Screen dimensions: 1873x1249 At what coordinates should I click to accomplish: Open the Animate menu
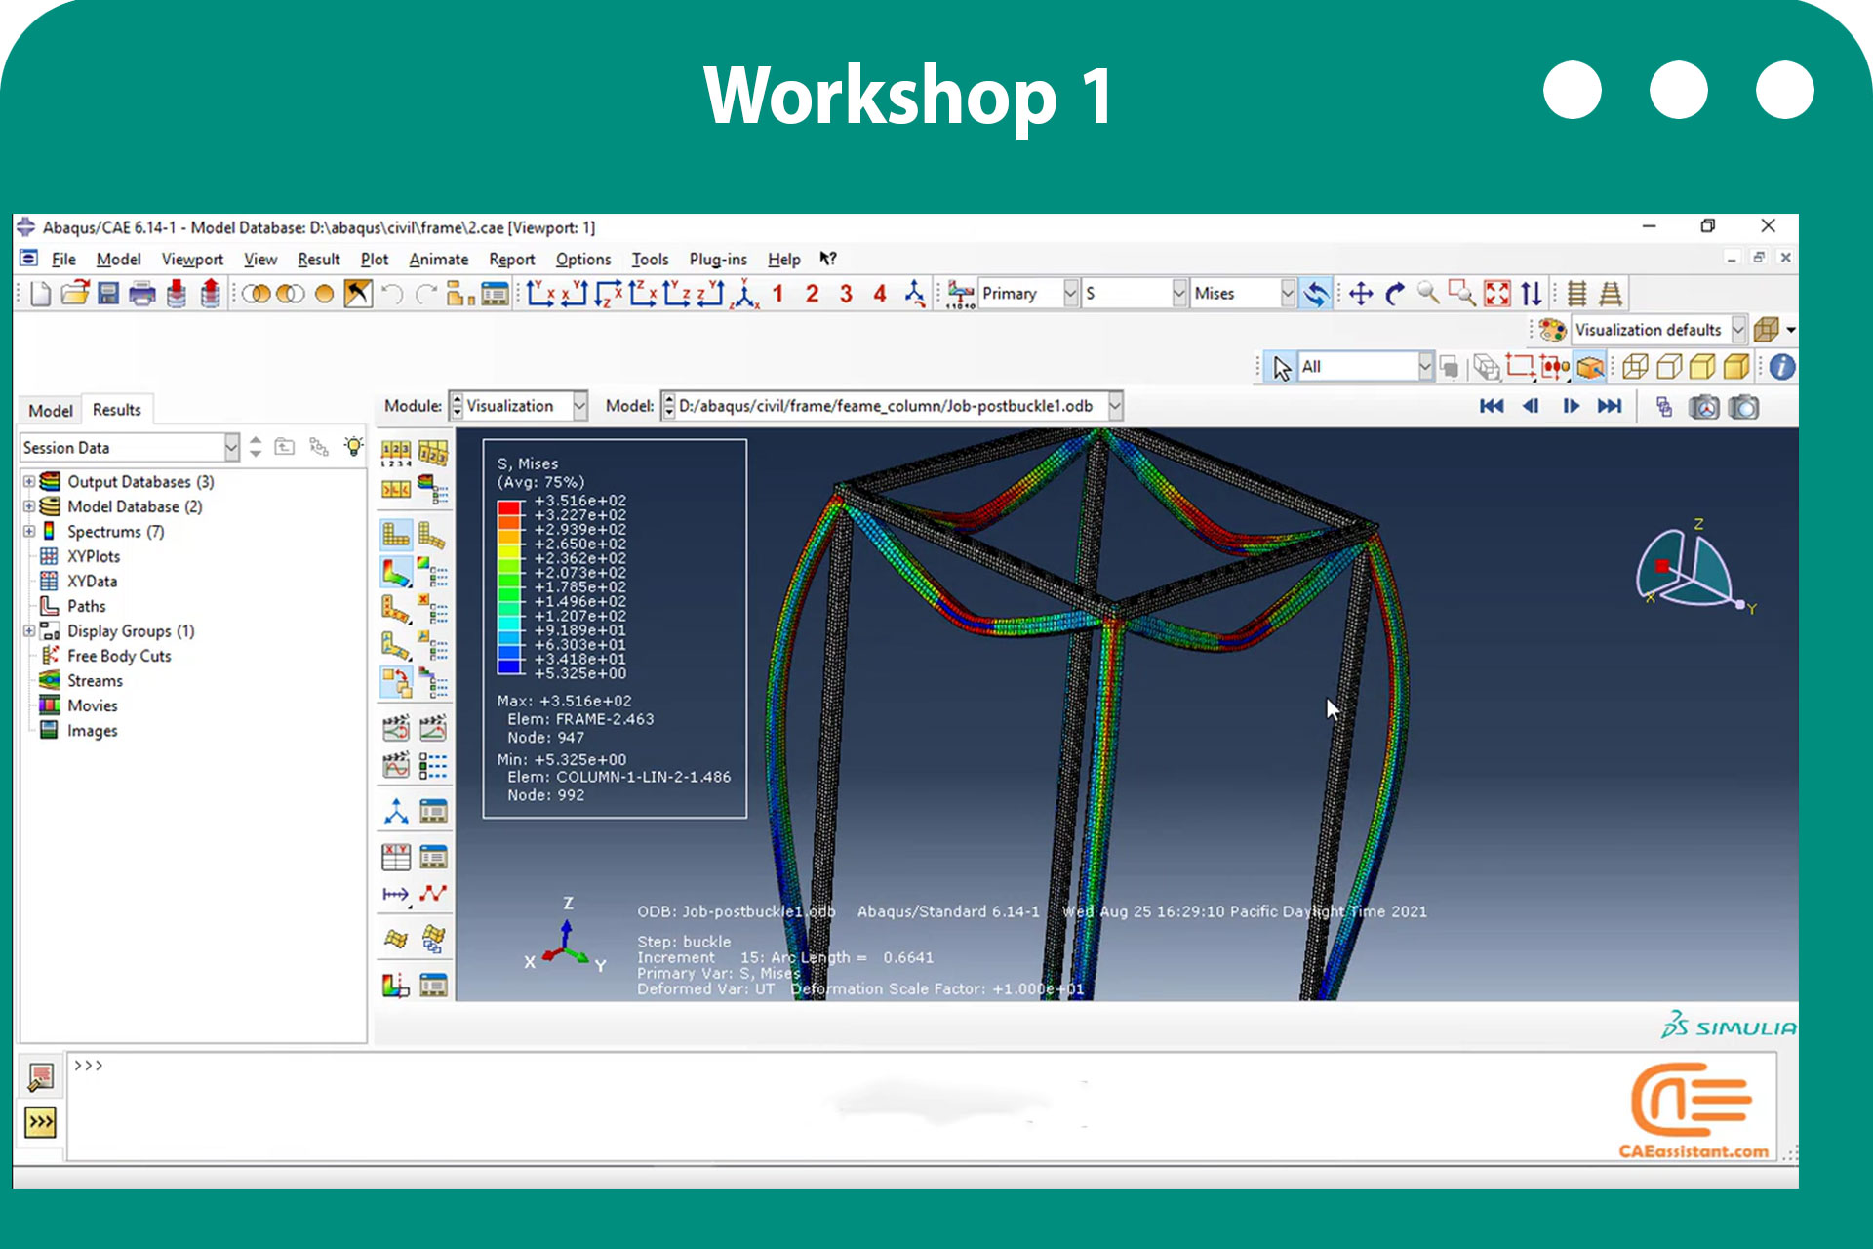click(x=438, y=260)
